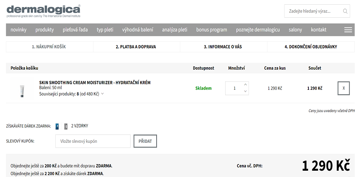The height and width of the screenshot is (177, 355).
Task: Click the second free gift sample icon
Action: (66, 126)
